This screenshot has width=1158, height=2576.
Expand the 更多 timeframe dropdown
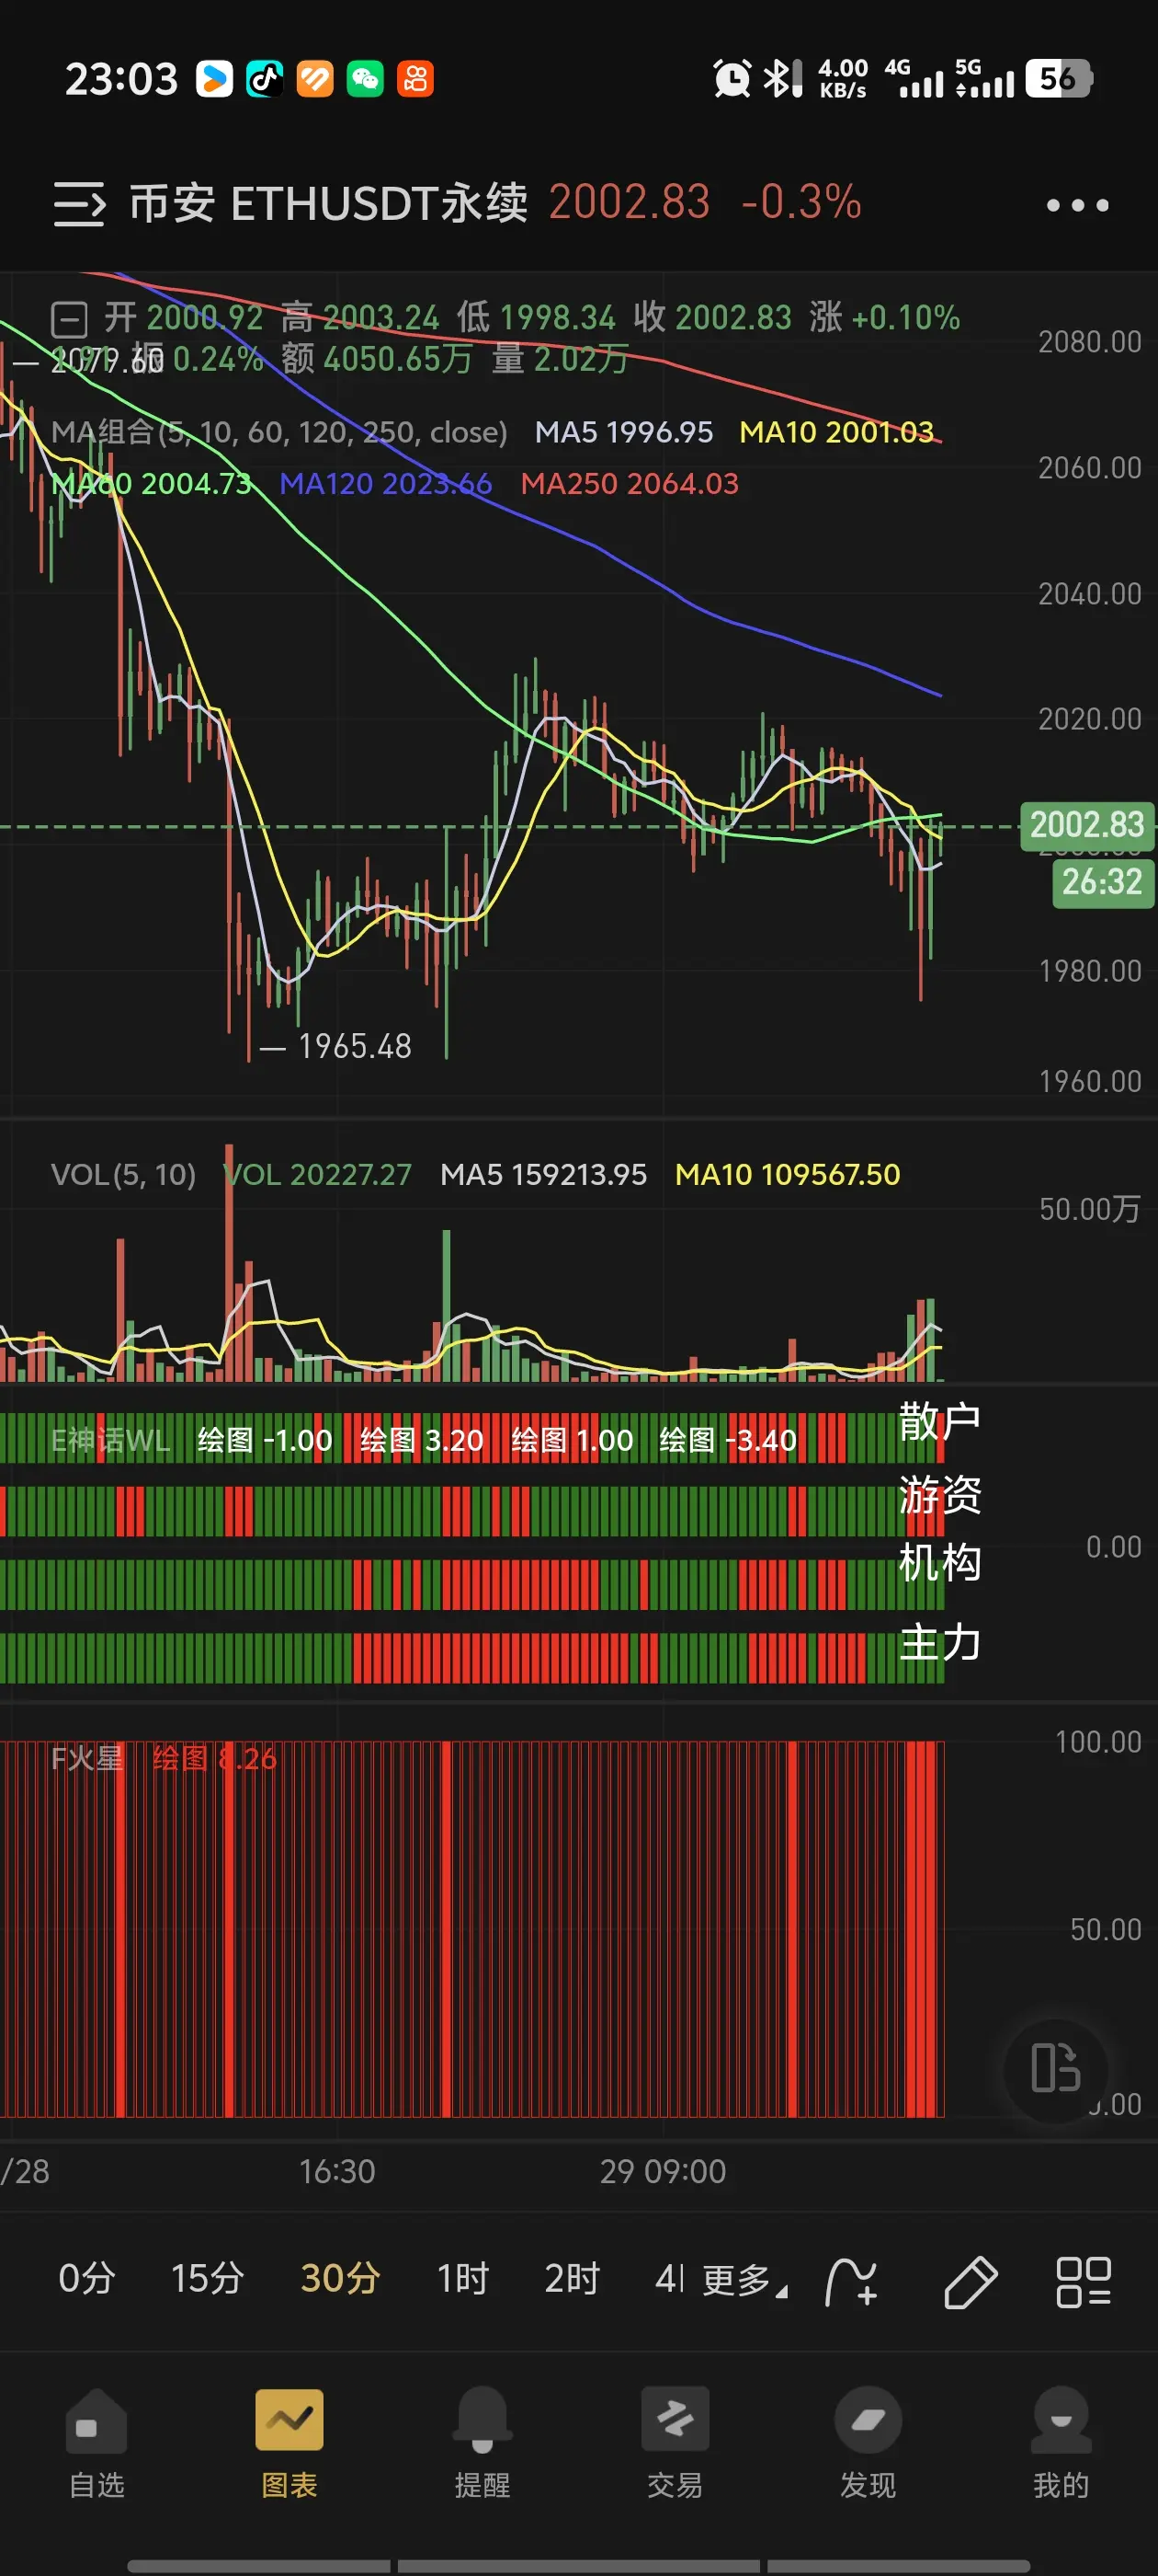[x=744, y=2281]
